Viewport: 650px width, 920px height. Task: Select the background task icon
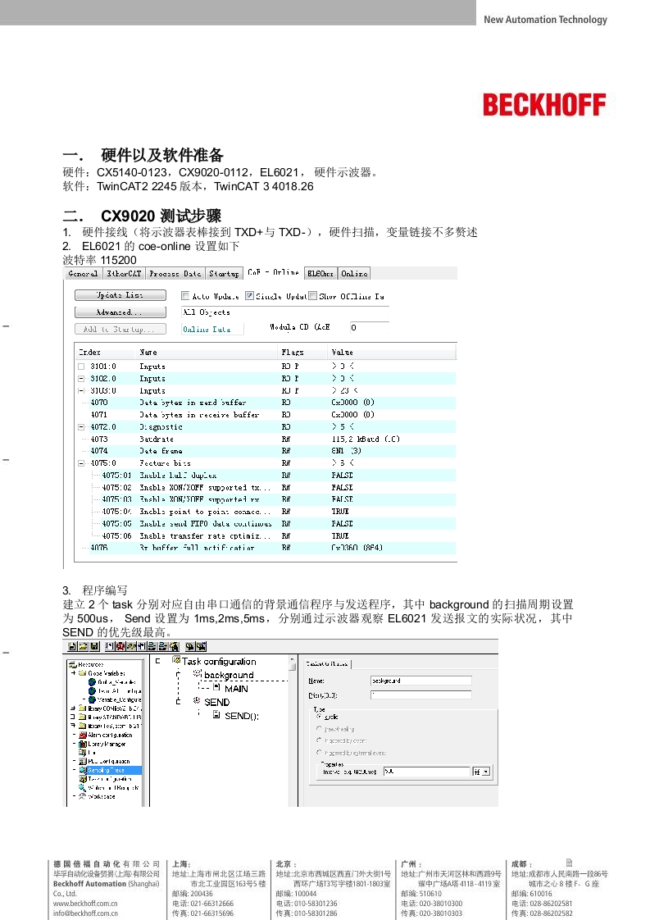[x=197, y=674]
